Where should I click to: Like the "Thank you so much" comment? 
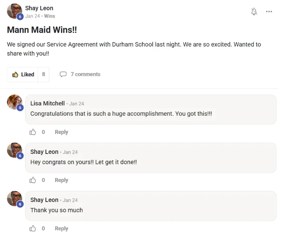click(x=33, y=229)
